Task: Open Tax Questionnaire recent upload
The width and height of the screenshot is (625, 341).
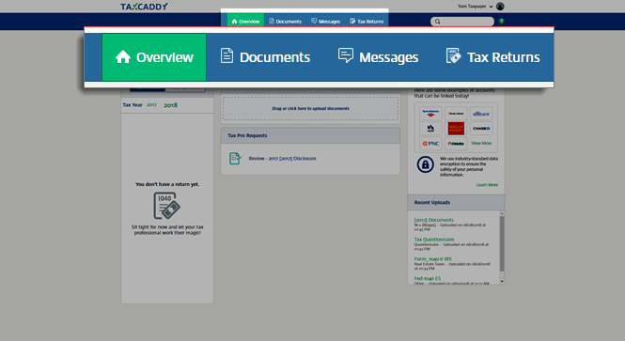Action: (433, 240)
